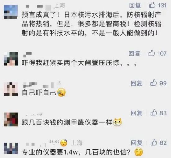Screen dimensions: 171x158
Task: Tap the sleepy emoji next to username
Action: 64,143
